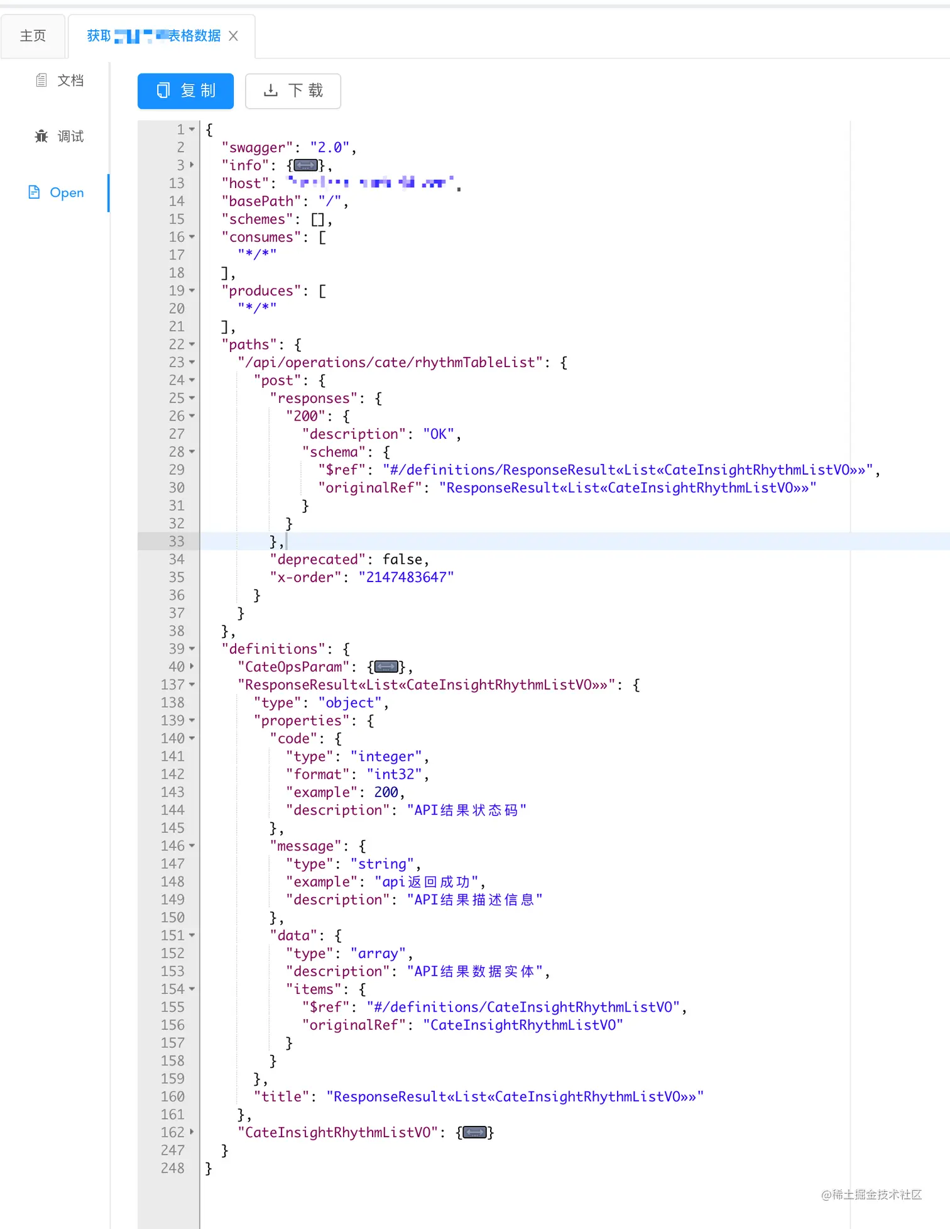
Task: Click the "basePath" key
Action: coord(261,201)
